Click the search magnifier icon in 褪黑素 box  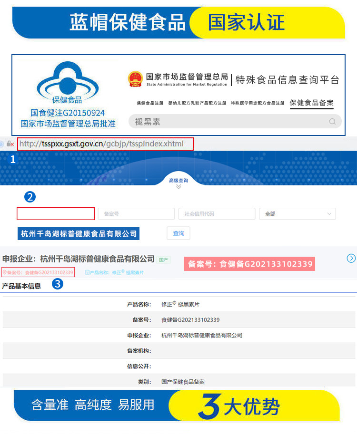coord(332,122)
